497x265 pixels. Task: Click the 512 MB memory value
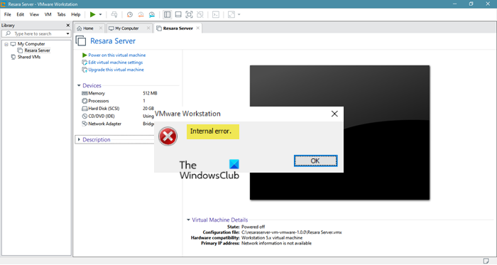click(150, 93)
